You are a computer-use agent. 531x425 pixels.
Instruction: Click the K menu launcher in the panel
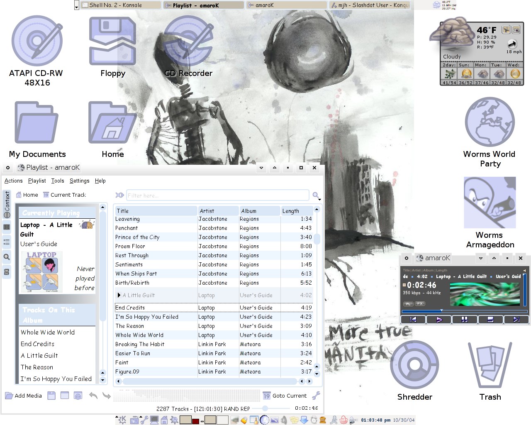[x=122, y=420]
